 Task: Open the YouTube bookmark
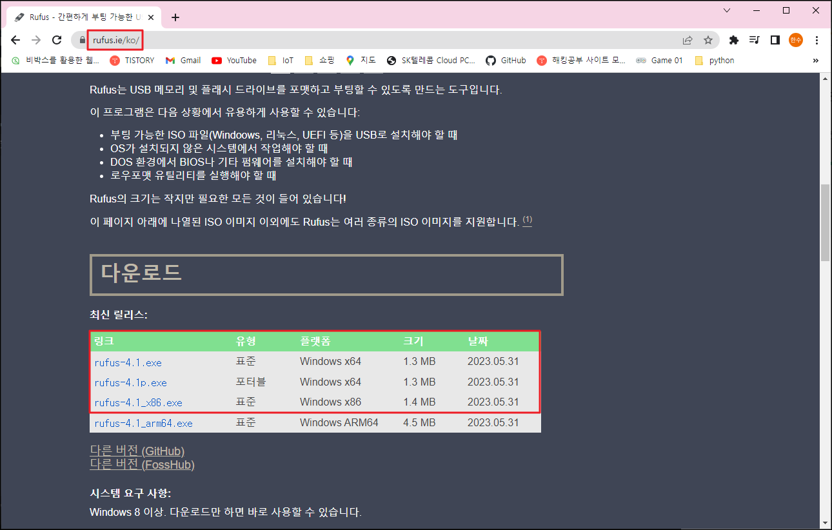[234, 61]
